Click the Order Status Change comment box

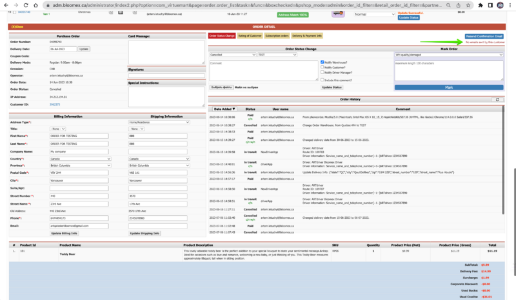pos(264,71)
